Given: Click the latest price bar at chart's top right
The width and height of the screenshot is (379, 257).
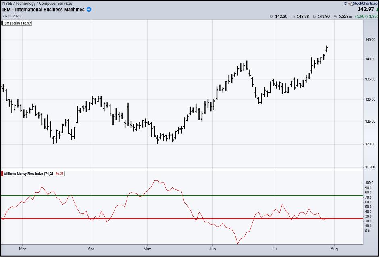Looking at the screenshot, I should coord(327,48).
